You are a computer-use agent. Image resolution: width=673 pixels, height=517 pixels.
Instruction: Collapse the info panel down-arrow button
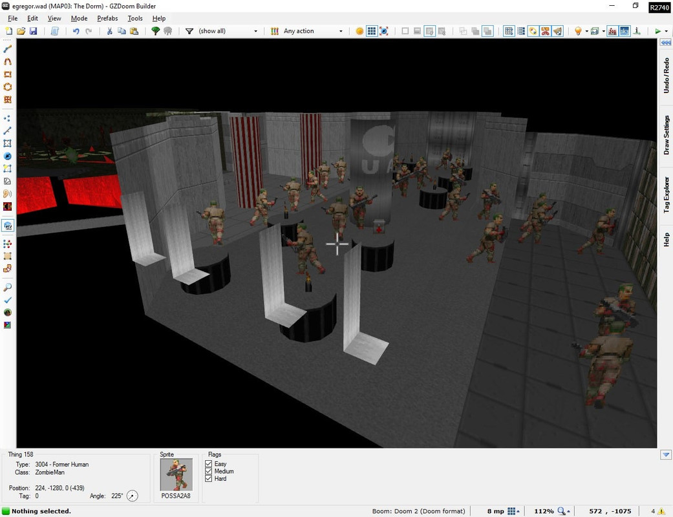point(666,454)
